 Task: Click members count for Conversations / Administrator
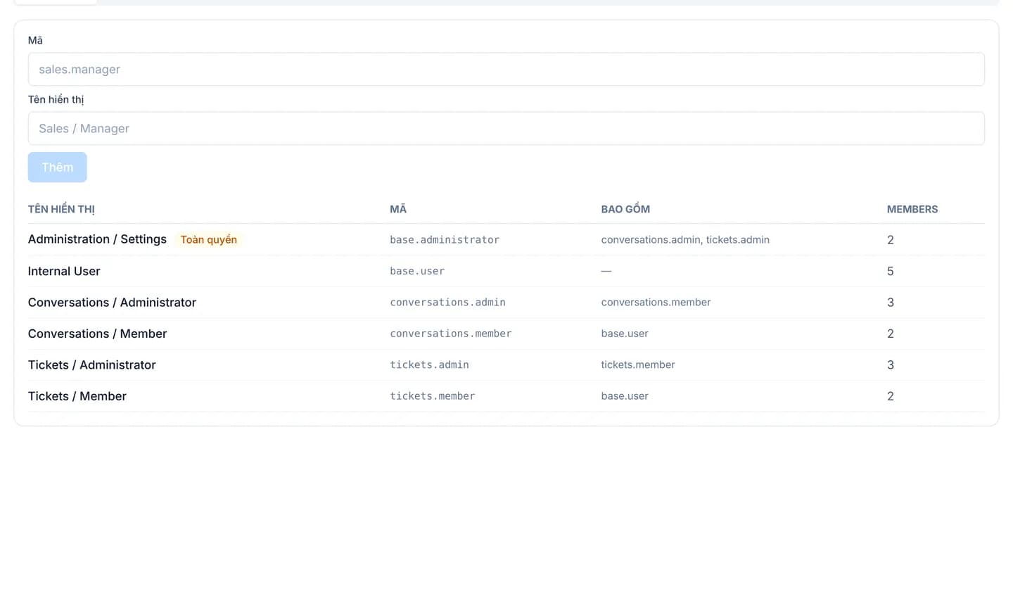[891, 303]
